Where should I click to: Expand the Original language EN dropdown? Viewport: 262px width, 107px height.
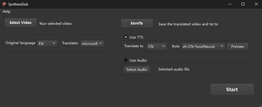(47, 43)
